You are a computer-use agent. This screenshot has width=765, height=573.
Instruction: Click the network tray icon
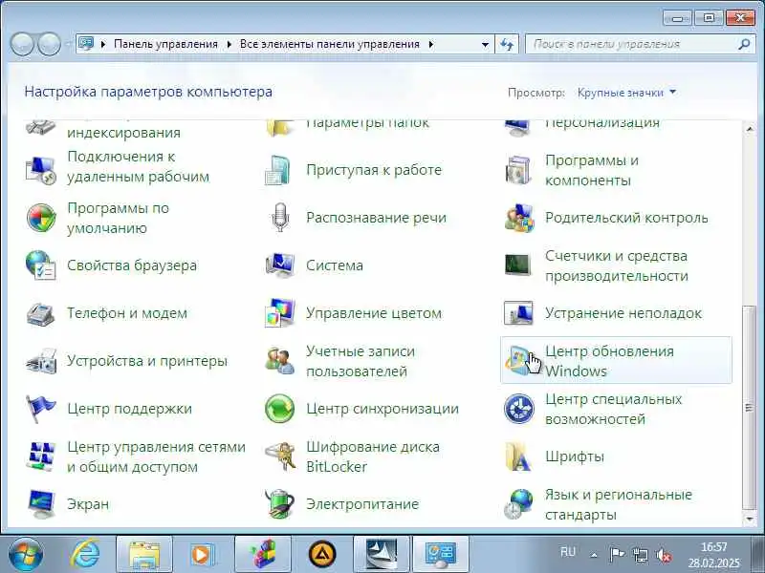coord(640,555)
